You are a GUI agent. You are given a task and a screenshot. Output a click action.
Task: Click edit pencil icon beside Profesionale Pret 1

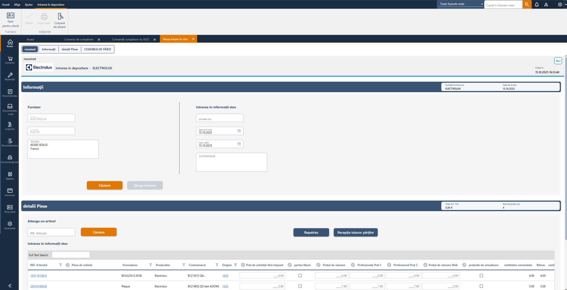353,265
